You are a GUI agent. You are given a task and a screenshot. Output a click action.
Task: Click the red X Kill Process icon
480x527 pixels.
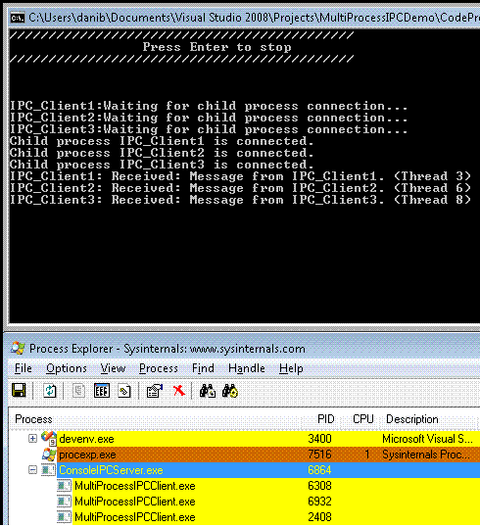coord(179,391)
